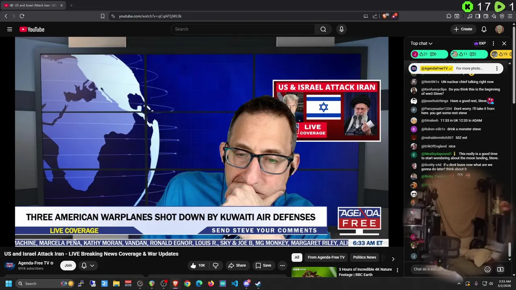Dislike the video with thumbs down

pos(216,265)
